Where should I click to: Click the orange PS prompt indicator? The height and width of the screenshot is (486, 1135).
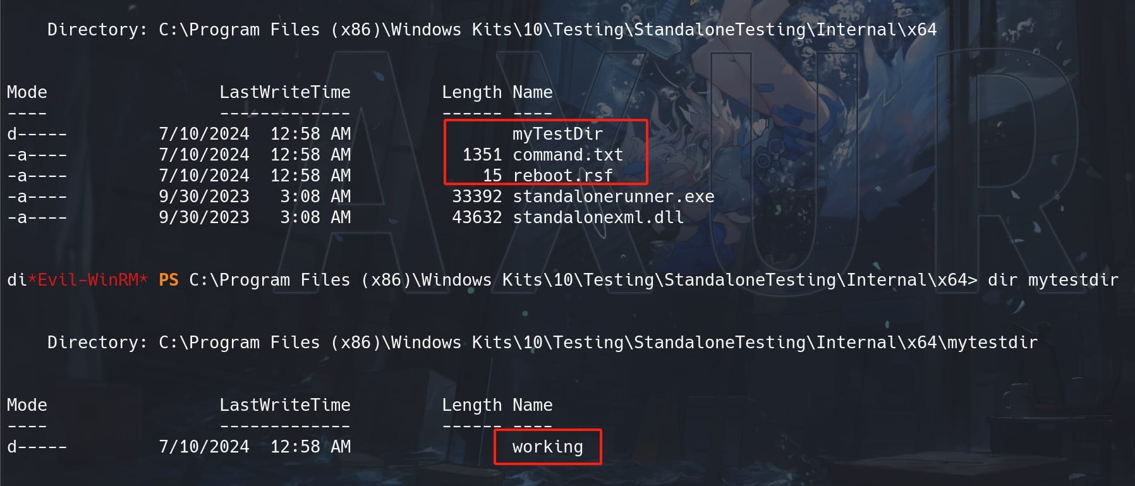coord(168,280)
